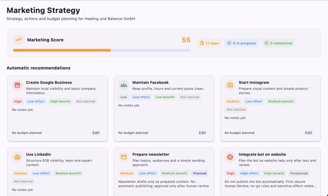328x196 pixels.
Task: Click the Not started tag on Start Instagram
Action: pyautogui.click(x=236, y=110)
